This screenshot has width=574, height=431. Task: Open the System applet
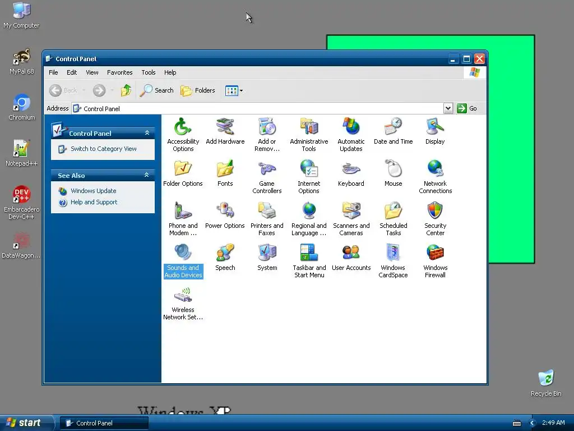267,258
